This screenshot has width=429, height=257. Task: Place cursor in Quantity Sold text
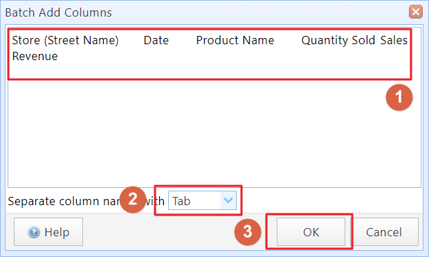338,40
